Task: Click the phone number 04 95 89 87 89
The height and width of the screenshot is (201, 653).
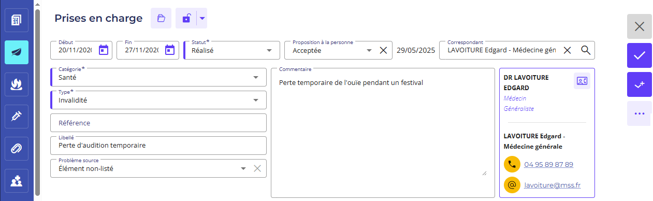Action: pyautogui.click(x=548, y=165)
